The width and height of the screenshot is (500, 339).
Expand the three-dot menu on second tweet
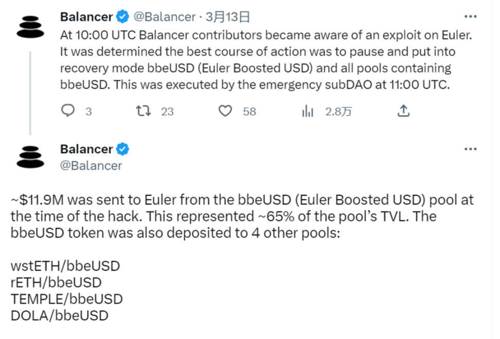pyautogui.click(x=470, y=149)
